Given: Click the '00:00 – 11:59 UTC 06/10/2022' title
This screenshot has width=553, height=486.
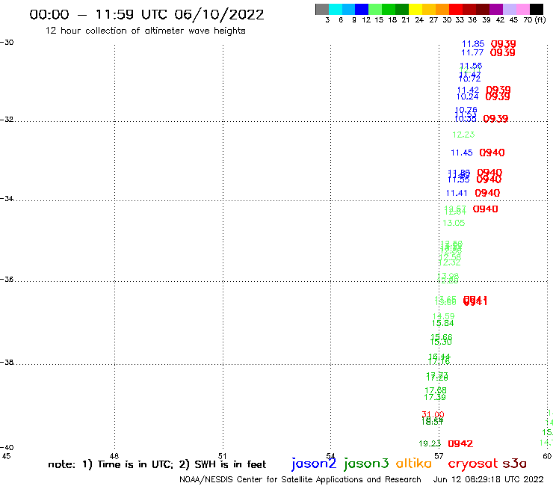Looking at the screenshot, I should [146, 14].
